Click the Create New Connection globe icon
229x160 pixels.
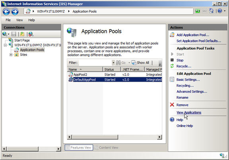pos(4,34)
